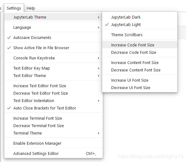Open the Text Editor Indentation entry
This screenshot has height=162, width=186.
(53, 101)
